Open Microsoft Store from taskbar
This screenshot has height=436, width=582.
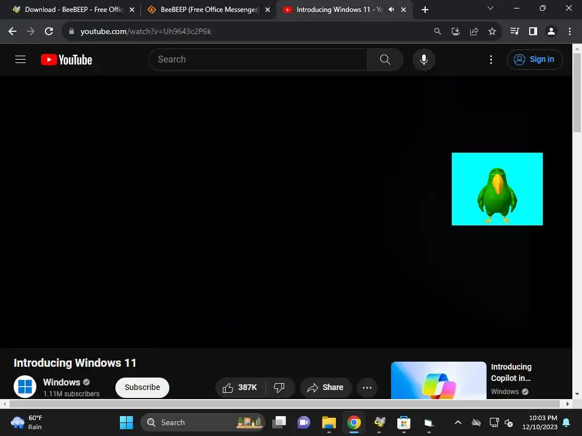(x=404, y=422)
